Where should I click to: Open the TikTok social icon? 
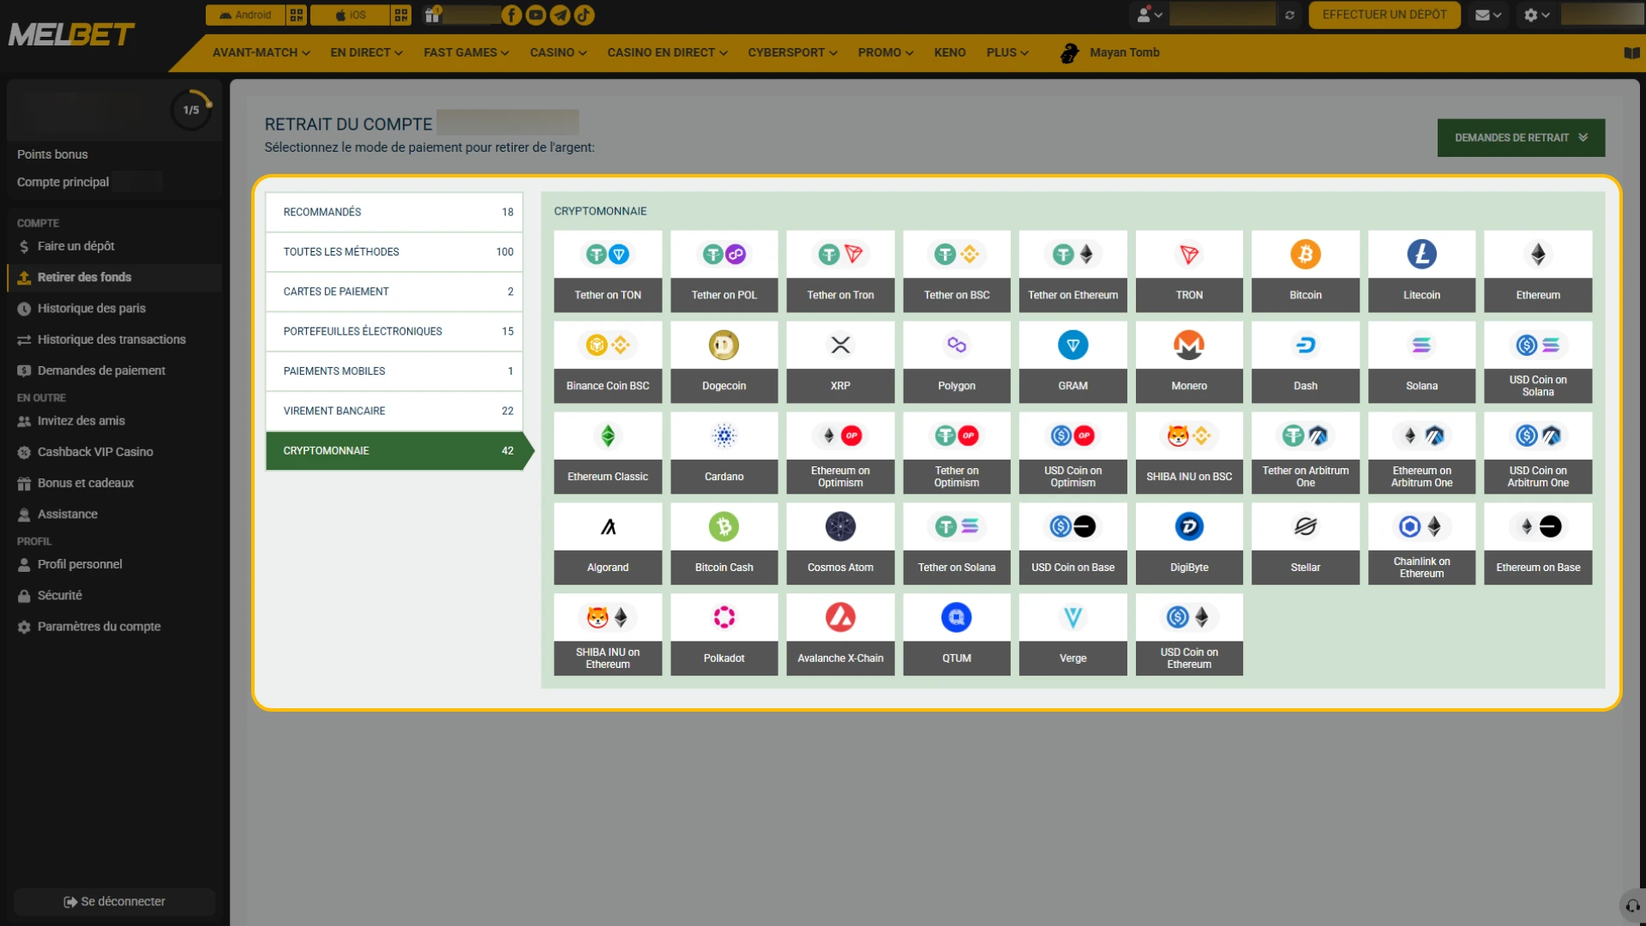pos(584,15)
